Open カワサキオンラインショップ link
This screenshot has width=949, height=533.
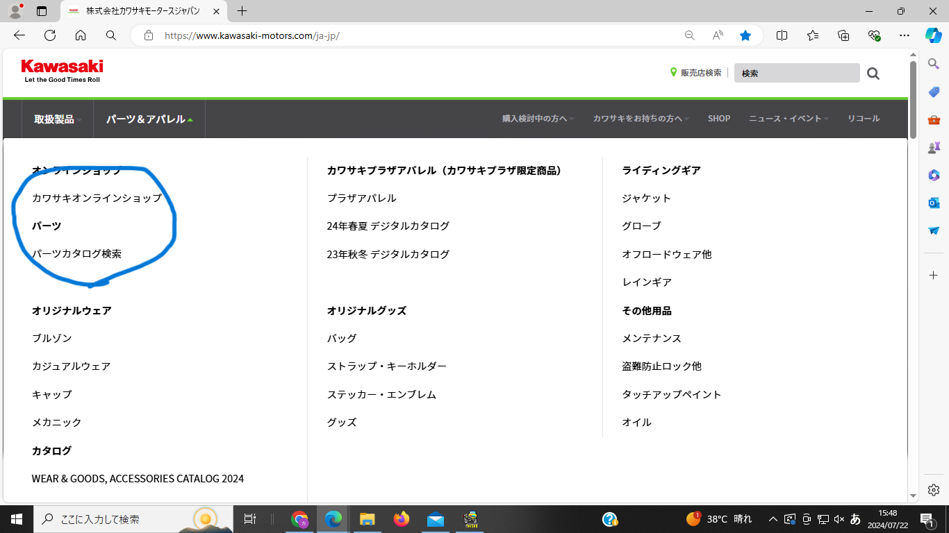pos(97,198)
